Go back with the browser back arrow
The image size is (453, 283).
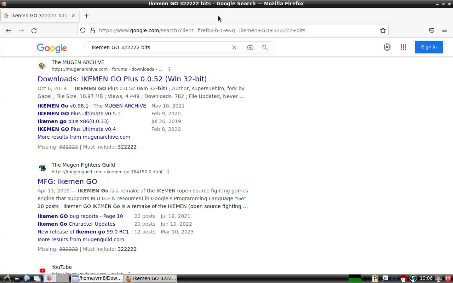tap(8, 30)
